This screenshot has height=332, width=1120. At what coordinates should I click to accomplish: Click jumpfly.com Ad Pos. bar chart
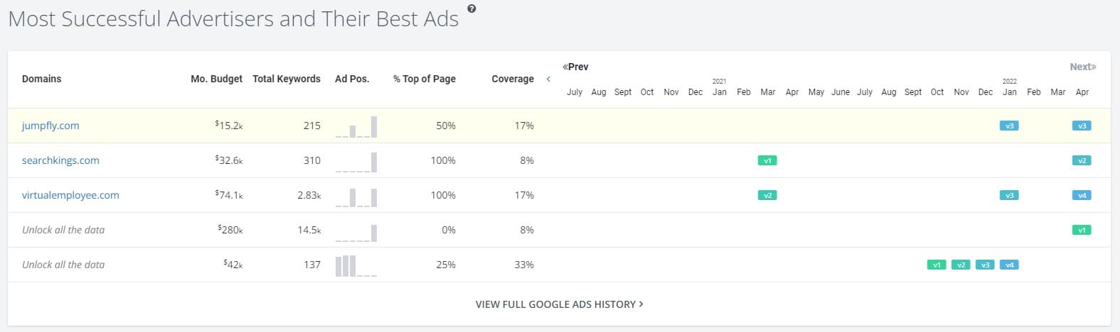[x=356, y=127]
